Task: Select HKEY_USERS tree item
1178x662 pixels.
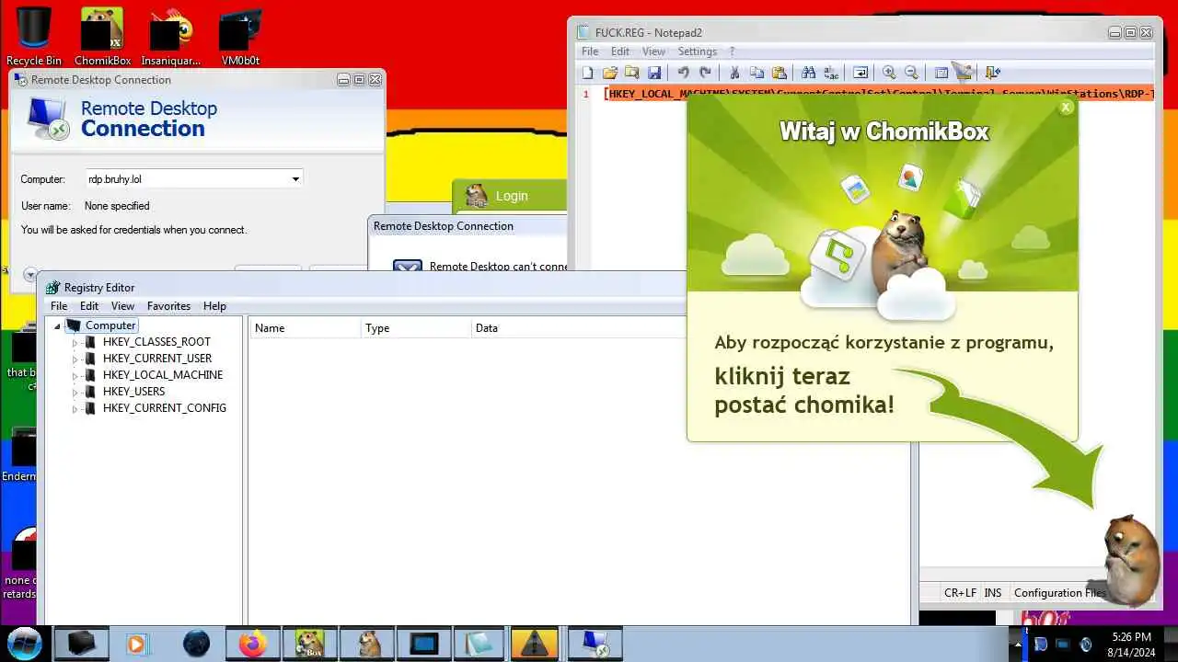Action: [133, 392]
